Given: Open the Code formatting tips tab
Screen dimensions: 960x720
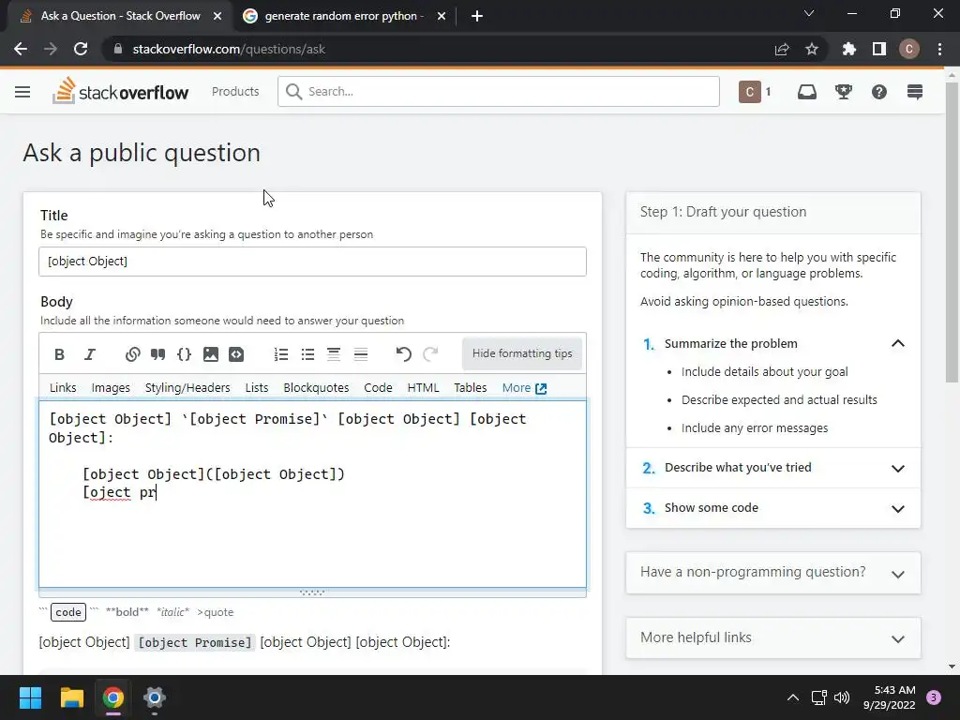Looking at the screenshot, I should click(x=378, y=387).
